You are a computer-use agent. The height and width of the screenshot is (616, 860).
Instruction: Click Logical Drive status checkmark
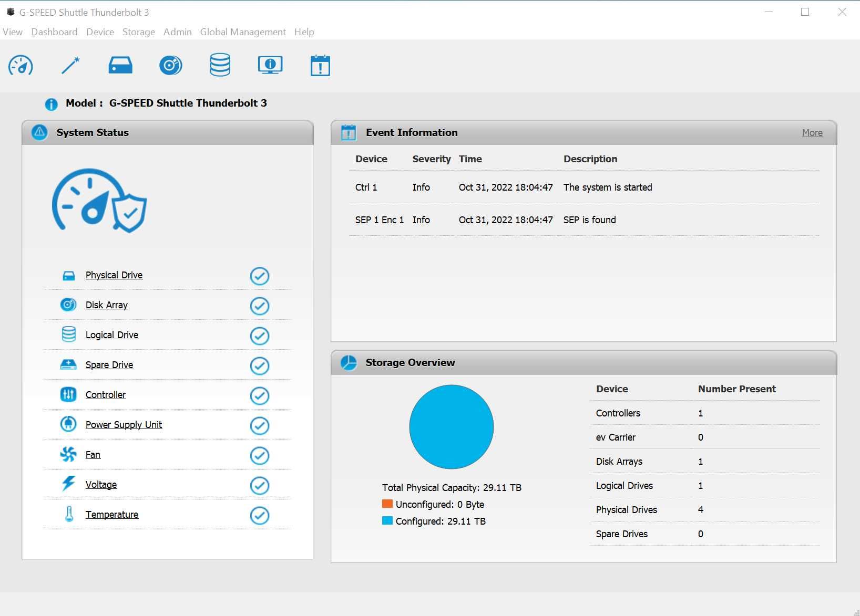point(260,336)
